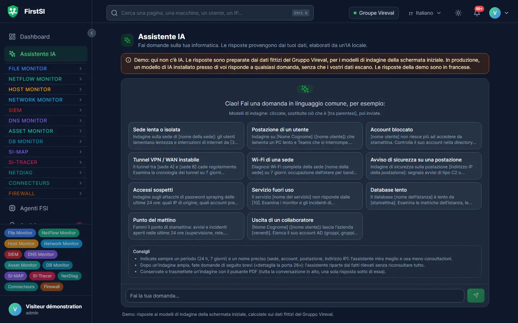Click the Host Monitor legend chip

point(21,244)
